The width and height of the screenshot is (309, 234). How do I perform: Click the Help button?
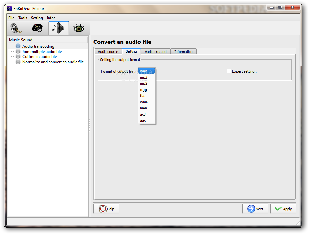pyautogui.click(x=106, y=209)
